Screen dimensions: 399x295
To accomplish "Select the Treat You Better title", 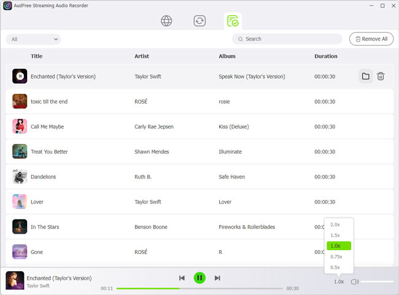I will tap(49, 152).
